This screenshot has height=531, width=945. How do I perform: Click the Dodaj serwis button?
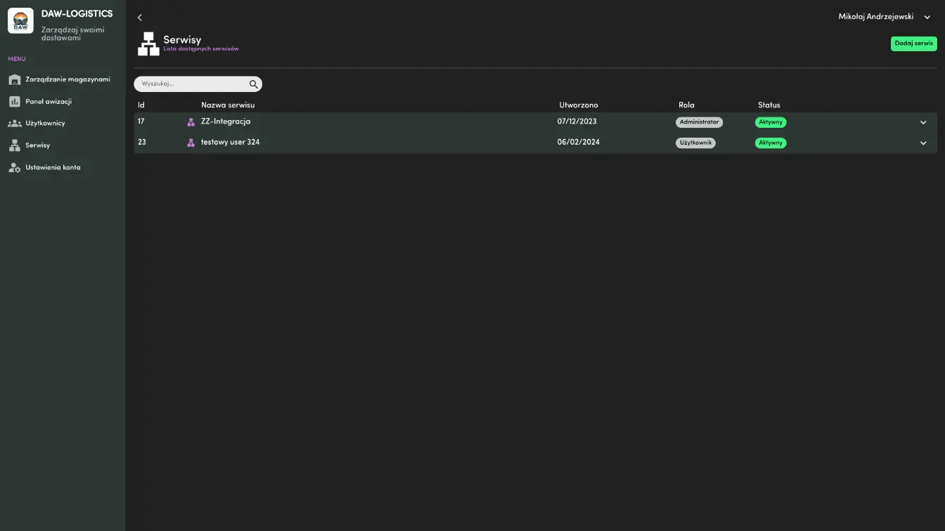pos(914,44)
